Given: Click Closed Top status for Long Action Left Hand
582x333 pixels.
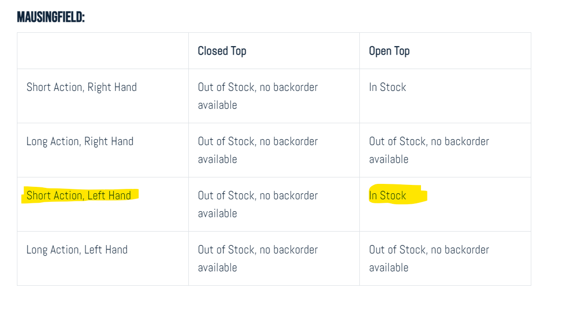Looking at the screenshot, I should tap(258, 259).
